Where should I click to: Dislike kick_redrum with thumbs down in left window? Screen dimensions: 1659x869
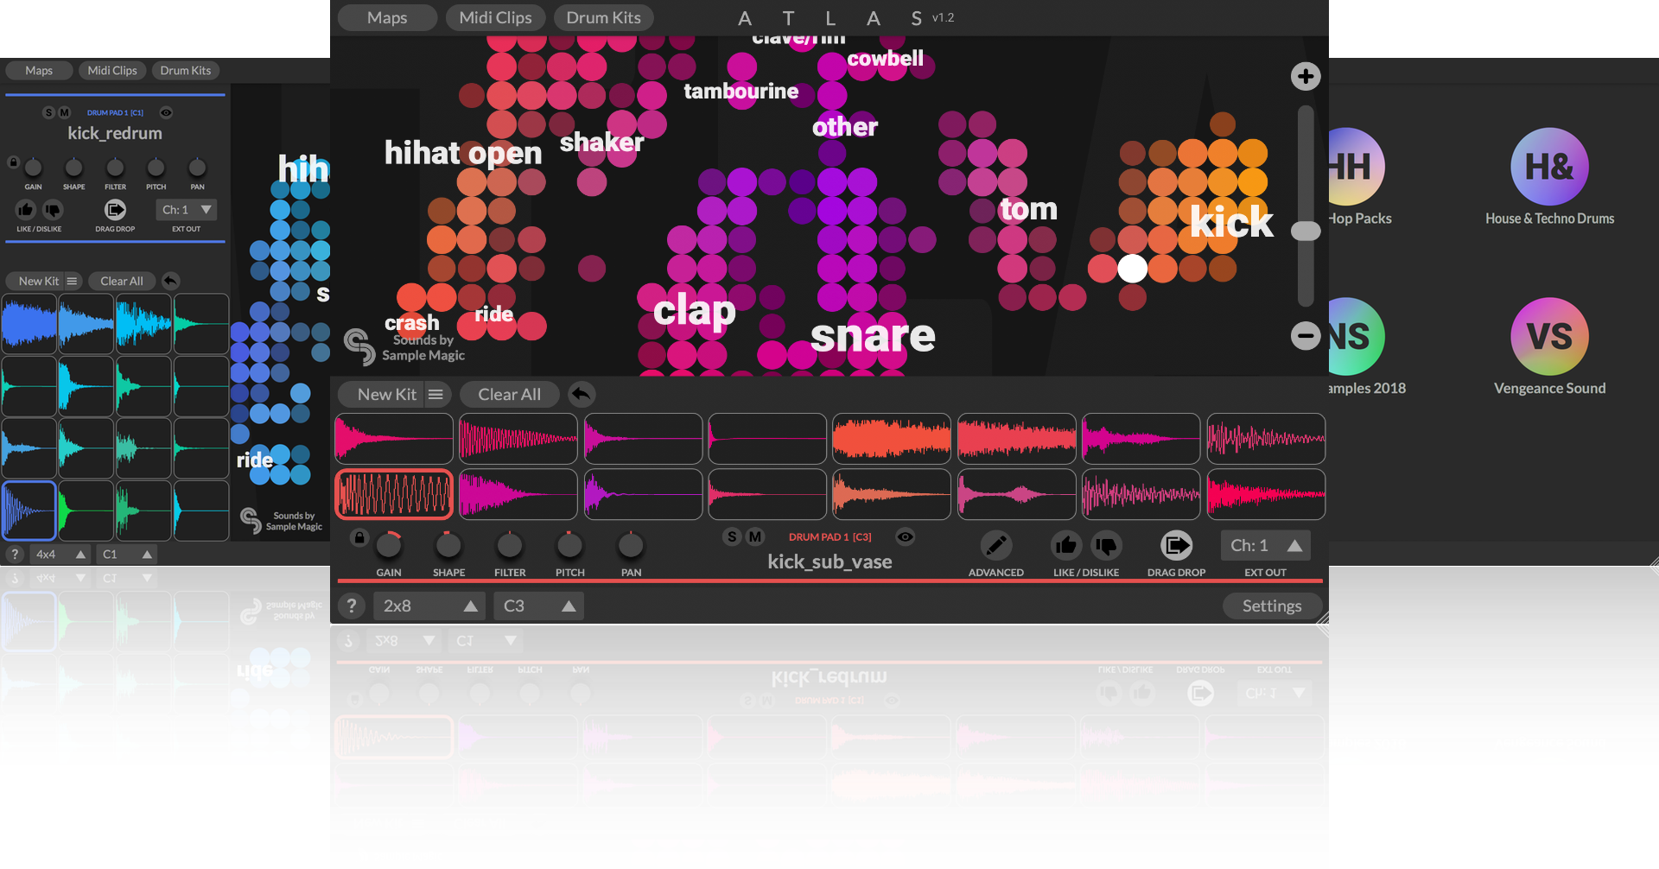pos(53,210)
